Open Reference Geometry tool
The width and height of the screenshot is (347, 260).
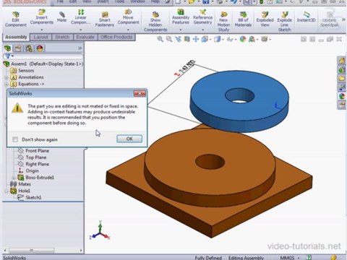pyautogui.click(x=202, y=17)
